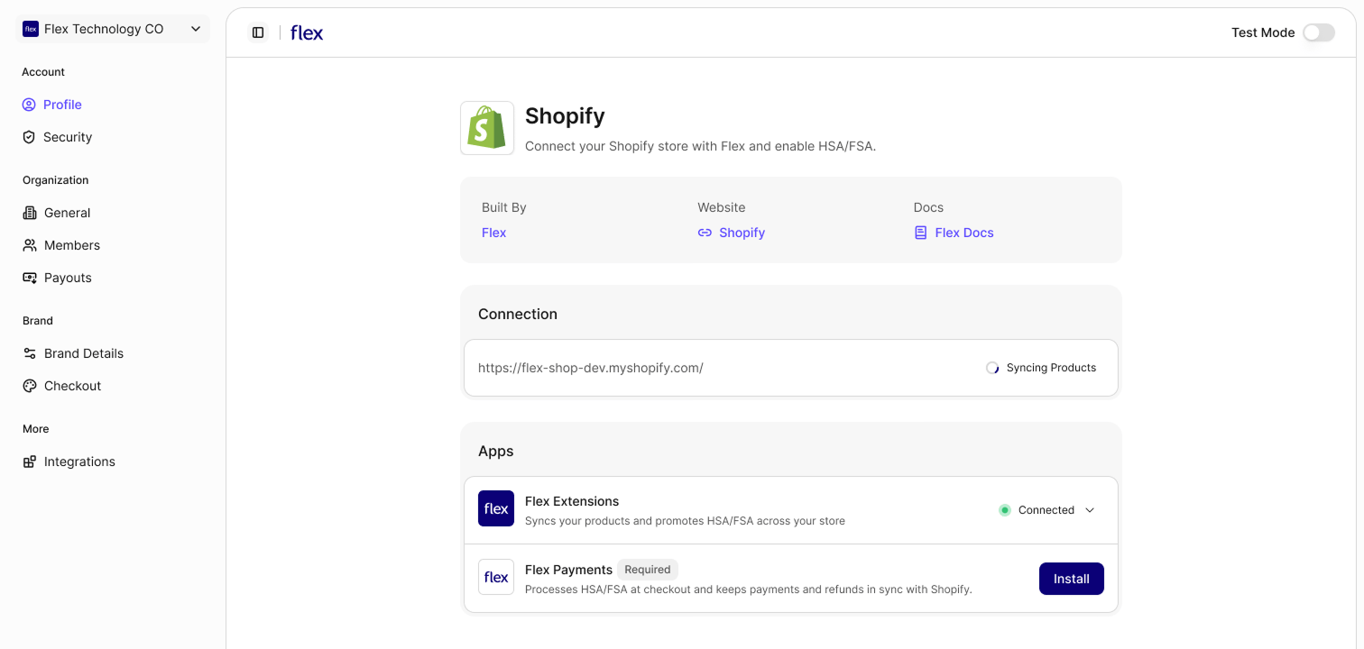
Task: Toggle the sidebar panel icon
Action: (x=258, y=32)
